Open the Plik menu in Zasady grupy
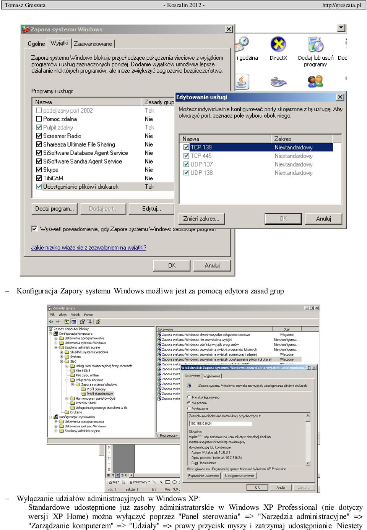Image resolution: width=367 pixels, height=530 pixels. coord(52,315)
